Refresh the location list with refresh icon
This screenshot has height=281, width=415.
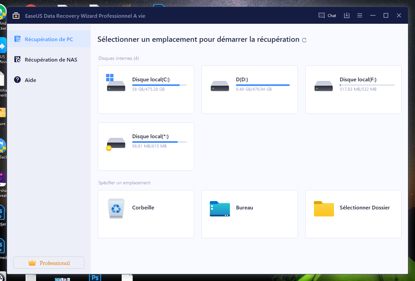pos(304,40)
